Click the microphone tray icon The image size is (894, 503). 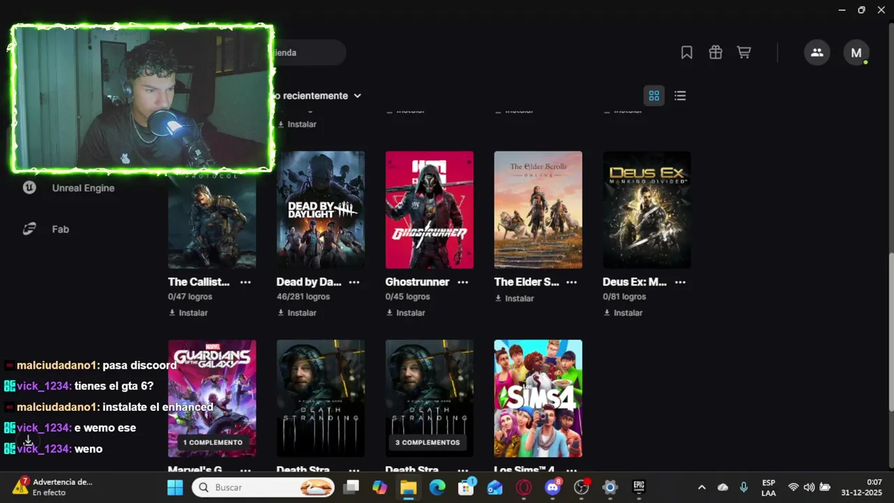(x=744, y=487)
